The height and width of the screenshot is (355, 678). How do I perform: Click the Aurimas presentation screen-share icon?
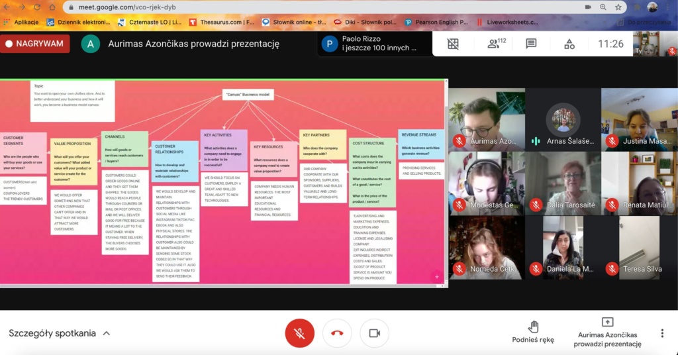coord(607,323)
